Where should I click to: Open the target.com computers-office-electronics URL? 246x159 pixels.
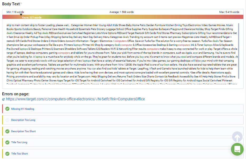pos(74,99)
